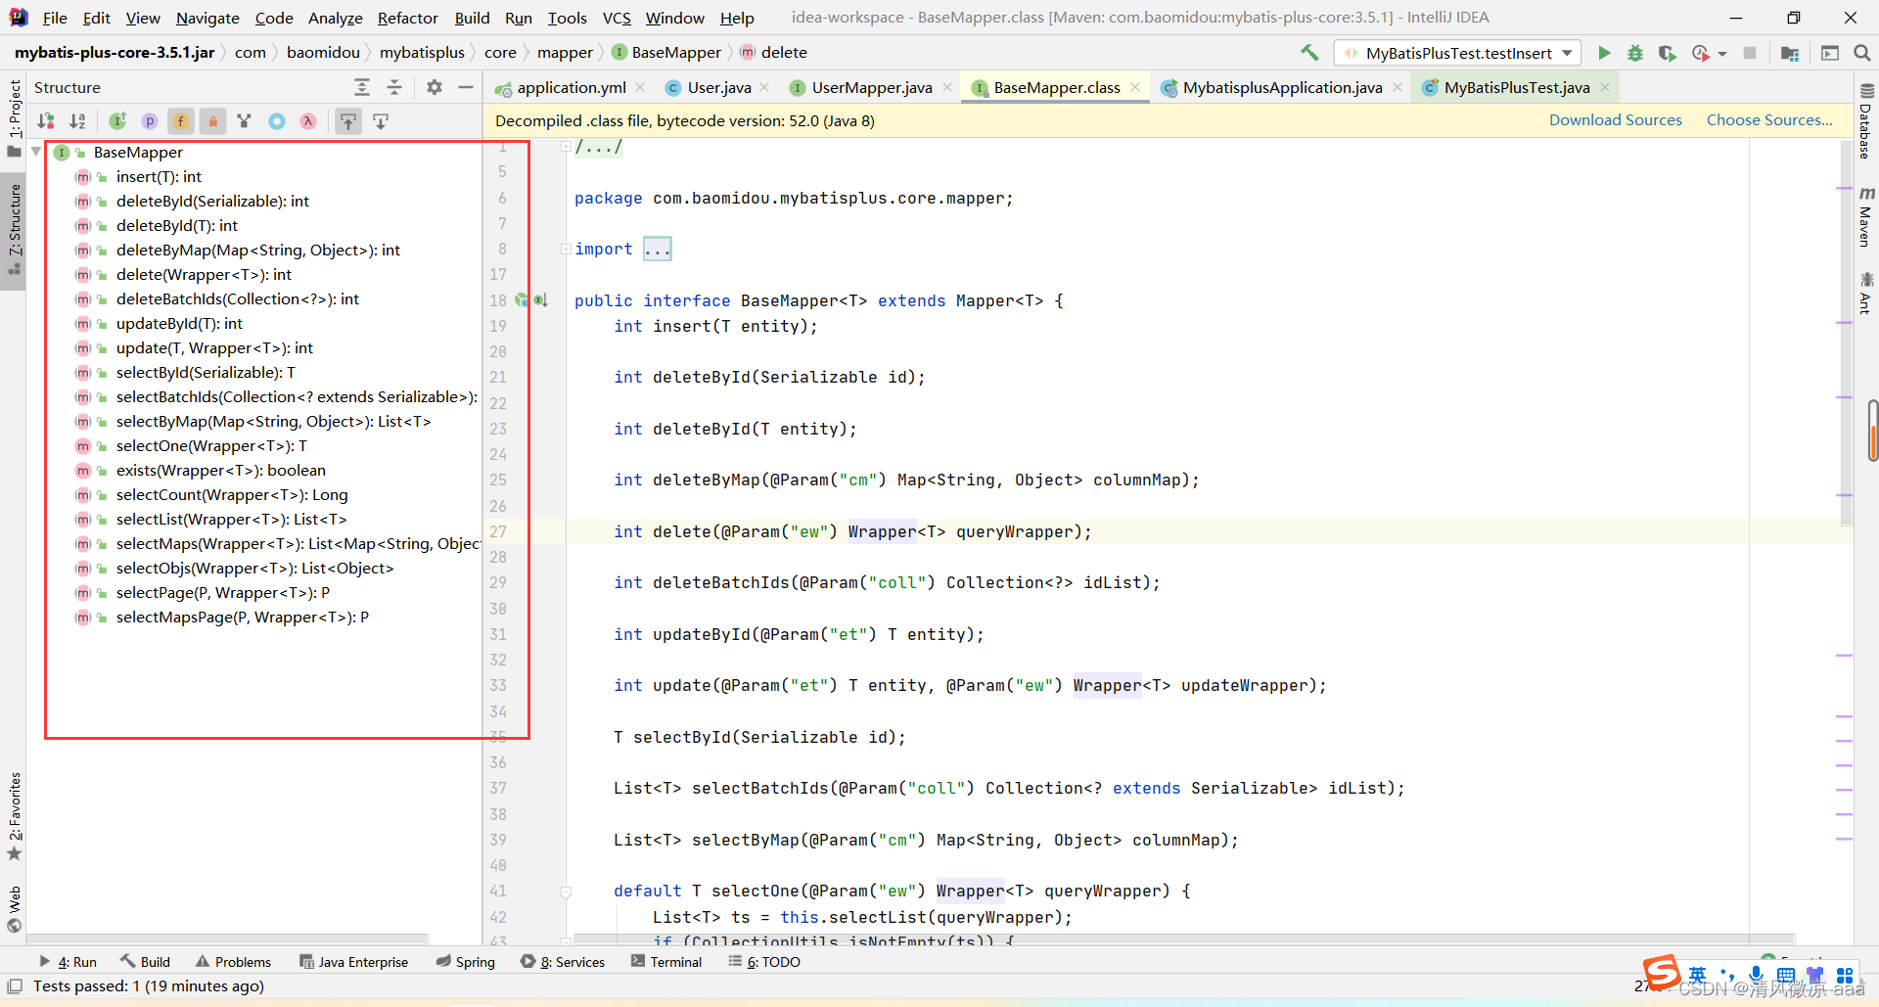Run with Coverage icon in toolbar
The image size is (1879, 1007).
[1668, 53]
